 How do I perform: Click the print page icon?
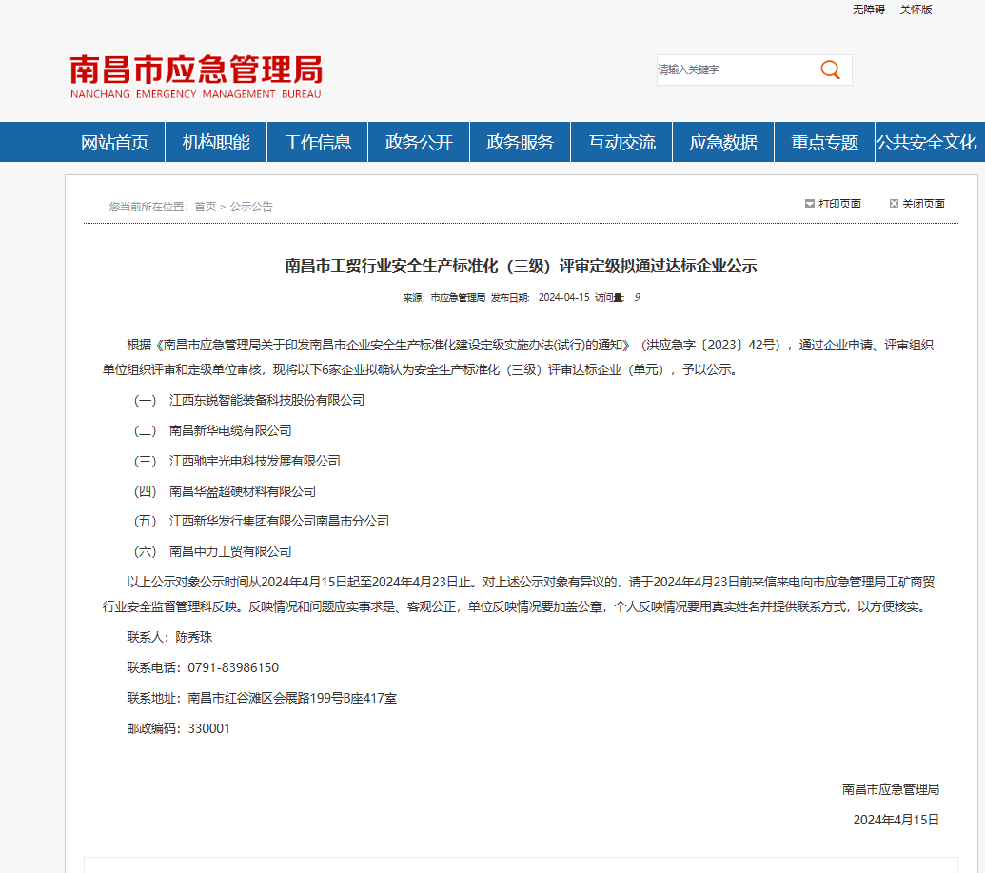tap(810, 203)
